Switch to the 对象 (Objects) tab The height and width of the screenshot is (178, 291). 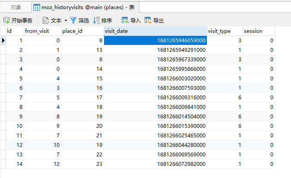pyautogui.click(x=16, y=7)
